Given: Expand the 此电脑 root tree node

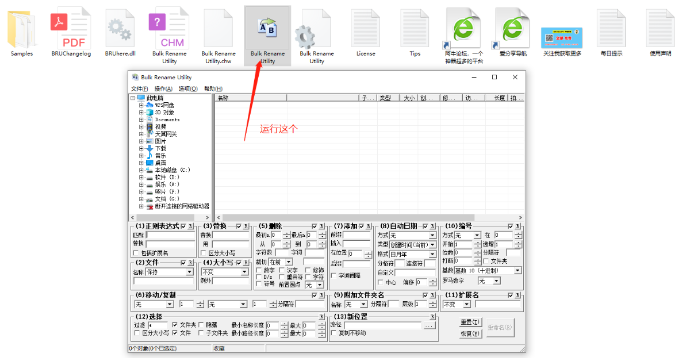Looking at the screenshot, I should click(133, 98).
